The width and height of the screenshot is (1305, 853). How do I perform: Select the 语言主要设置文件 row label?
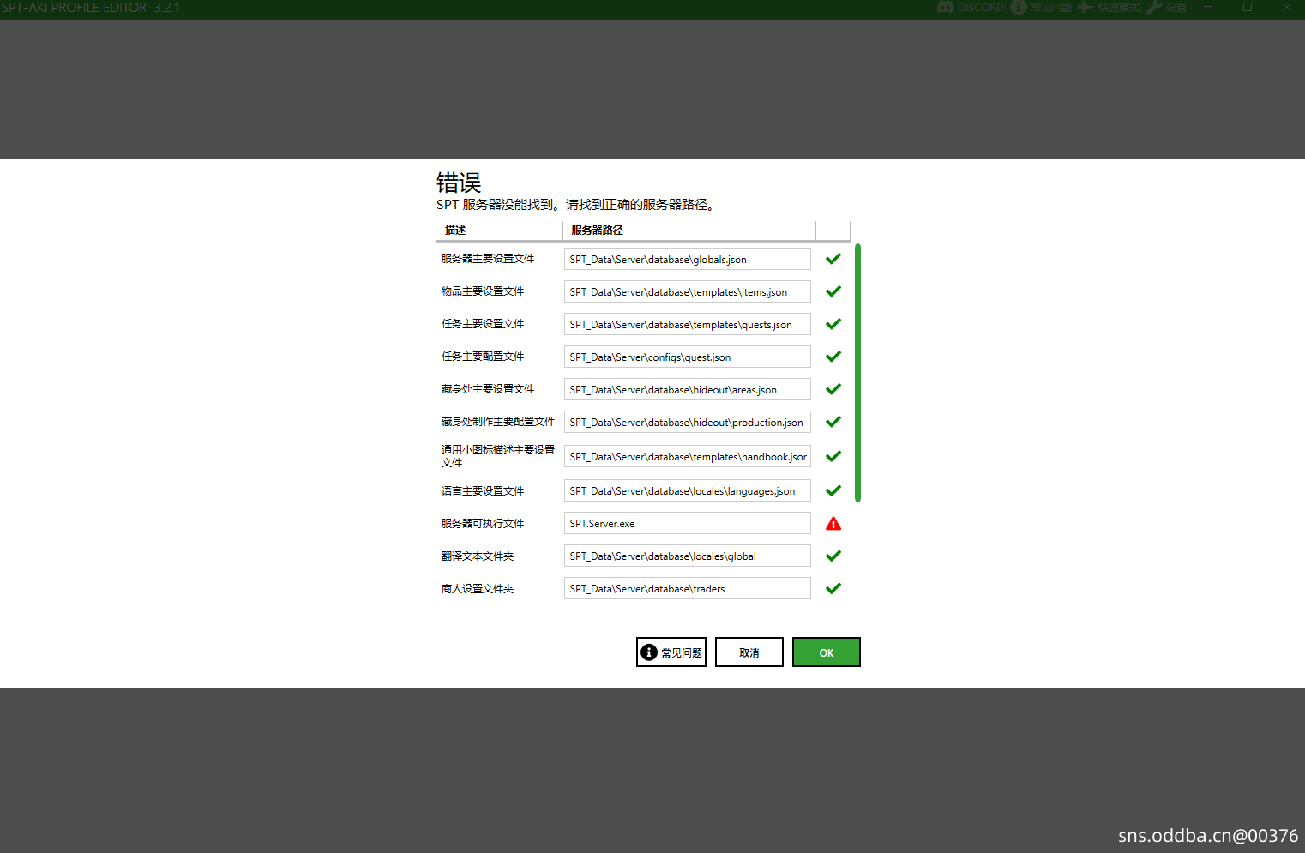483,490
